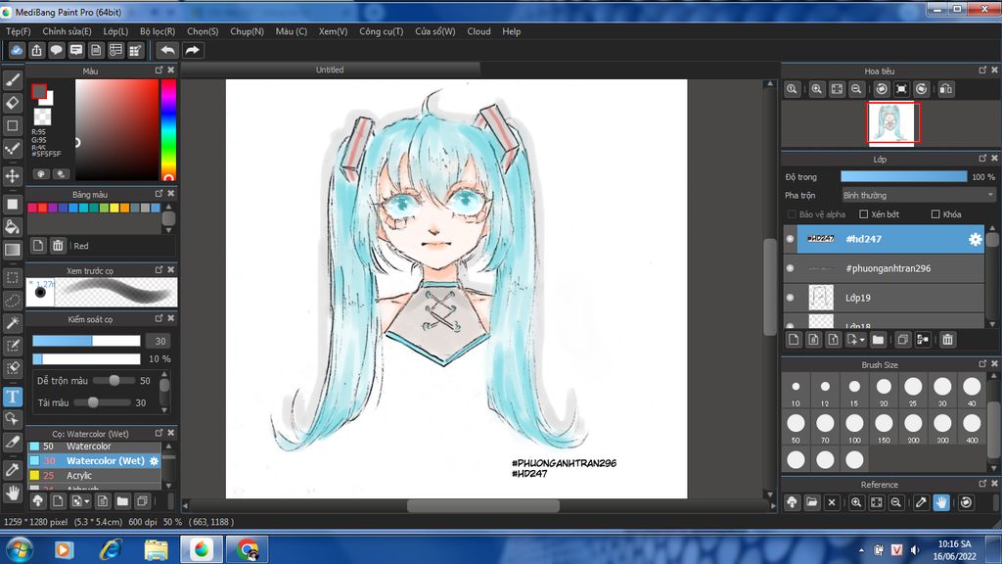The height and width of the screenshot is (564, 1002).
Task: Select the Brush tool in left toolbar
Action: [13, 80]
